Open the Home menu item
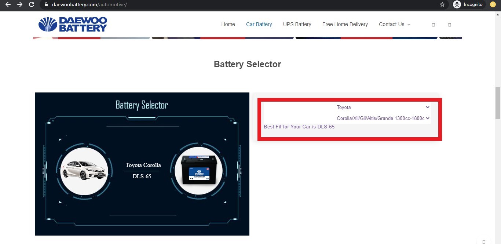The width and height of the screenshot is (501, 244). coord(228,24)
